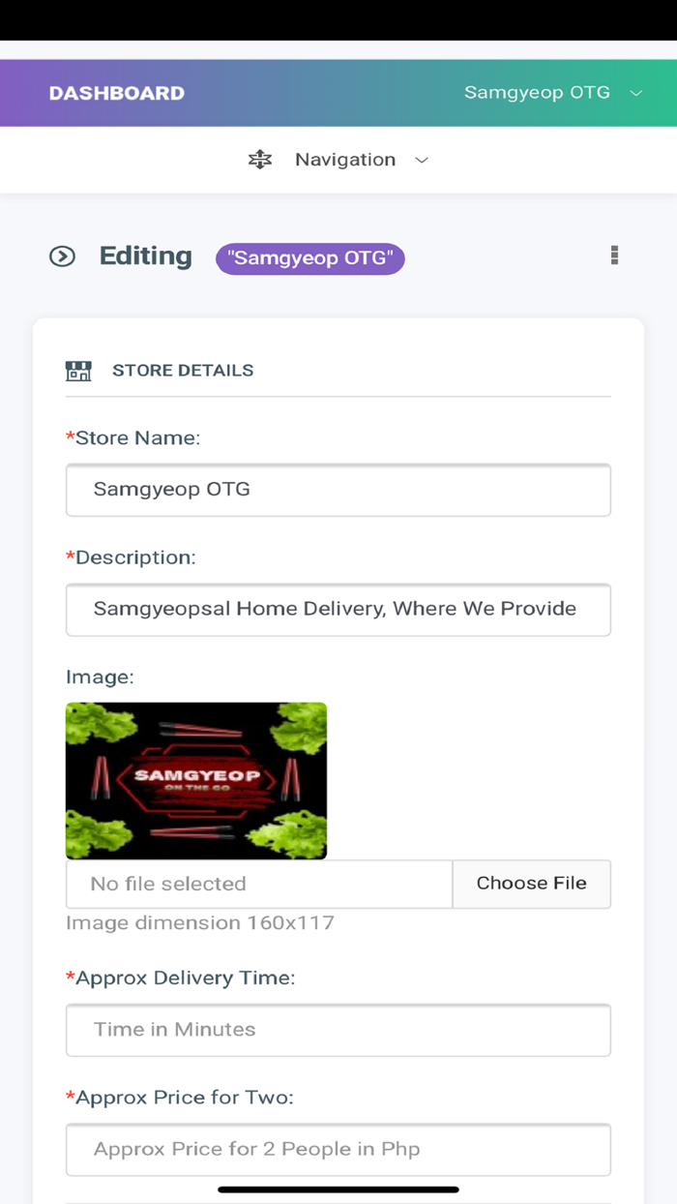Click the Approx Price for Two field
The image size is (677, 1204).
click(338, 1149)
